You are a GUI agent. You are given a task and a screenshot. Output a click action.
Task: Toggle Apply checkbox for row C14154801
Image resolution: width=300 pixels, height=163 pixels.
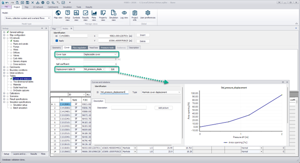point(76,111)
